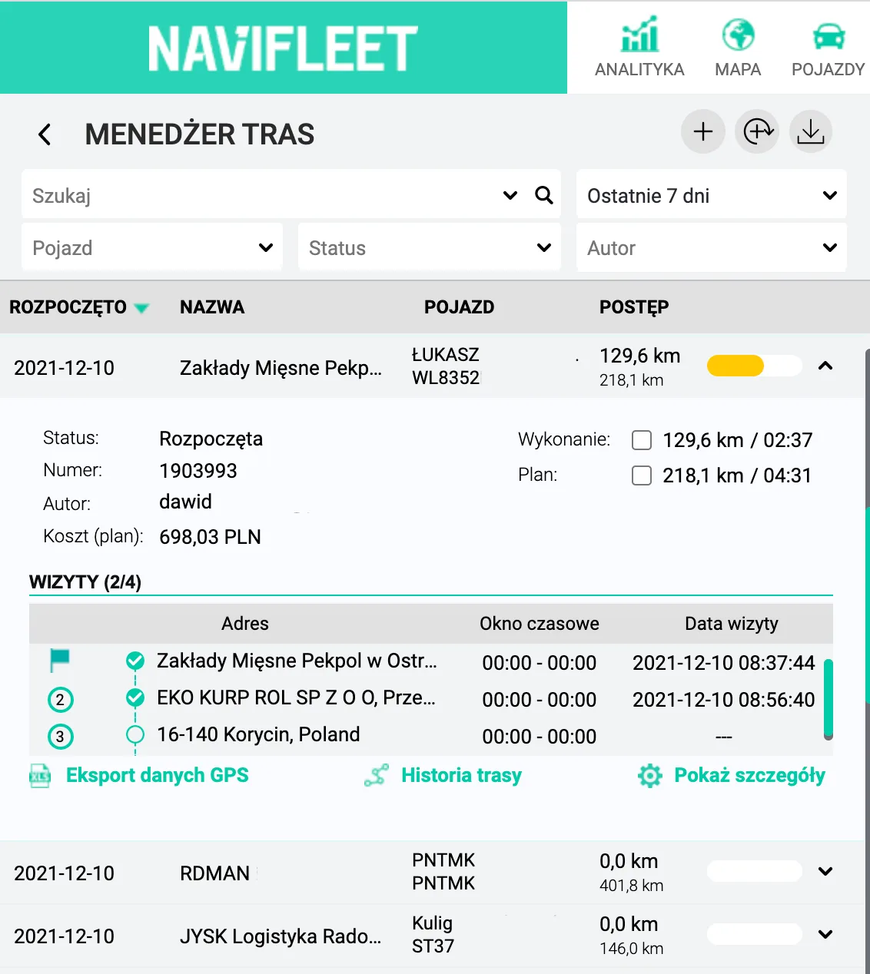870x974 pixels.
Task: Open the Analityka chart icon
Action: click(x=639, y=35)
